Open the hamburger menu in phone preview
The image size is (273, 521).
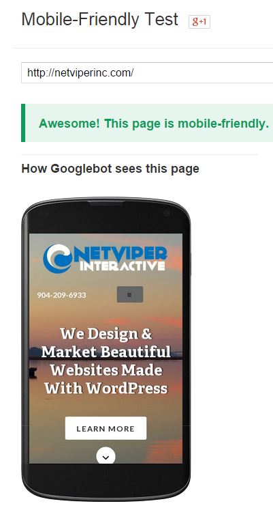[130, 294]
